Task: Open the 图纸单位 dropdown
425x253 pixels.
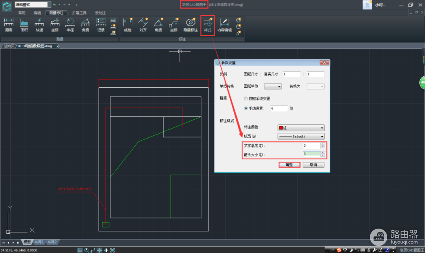Action: 273,87
